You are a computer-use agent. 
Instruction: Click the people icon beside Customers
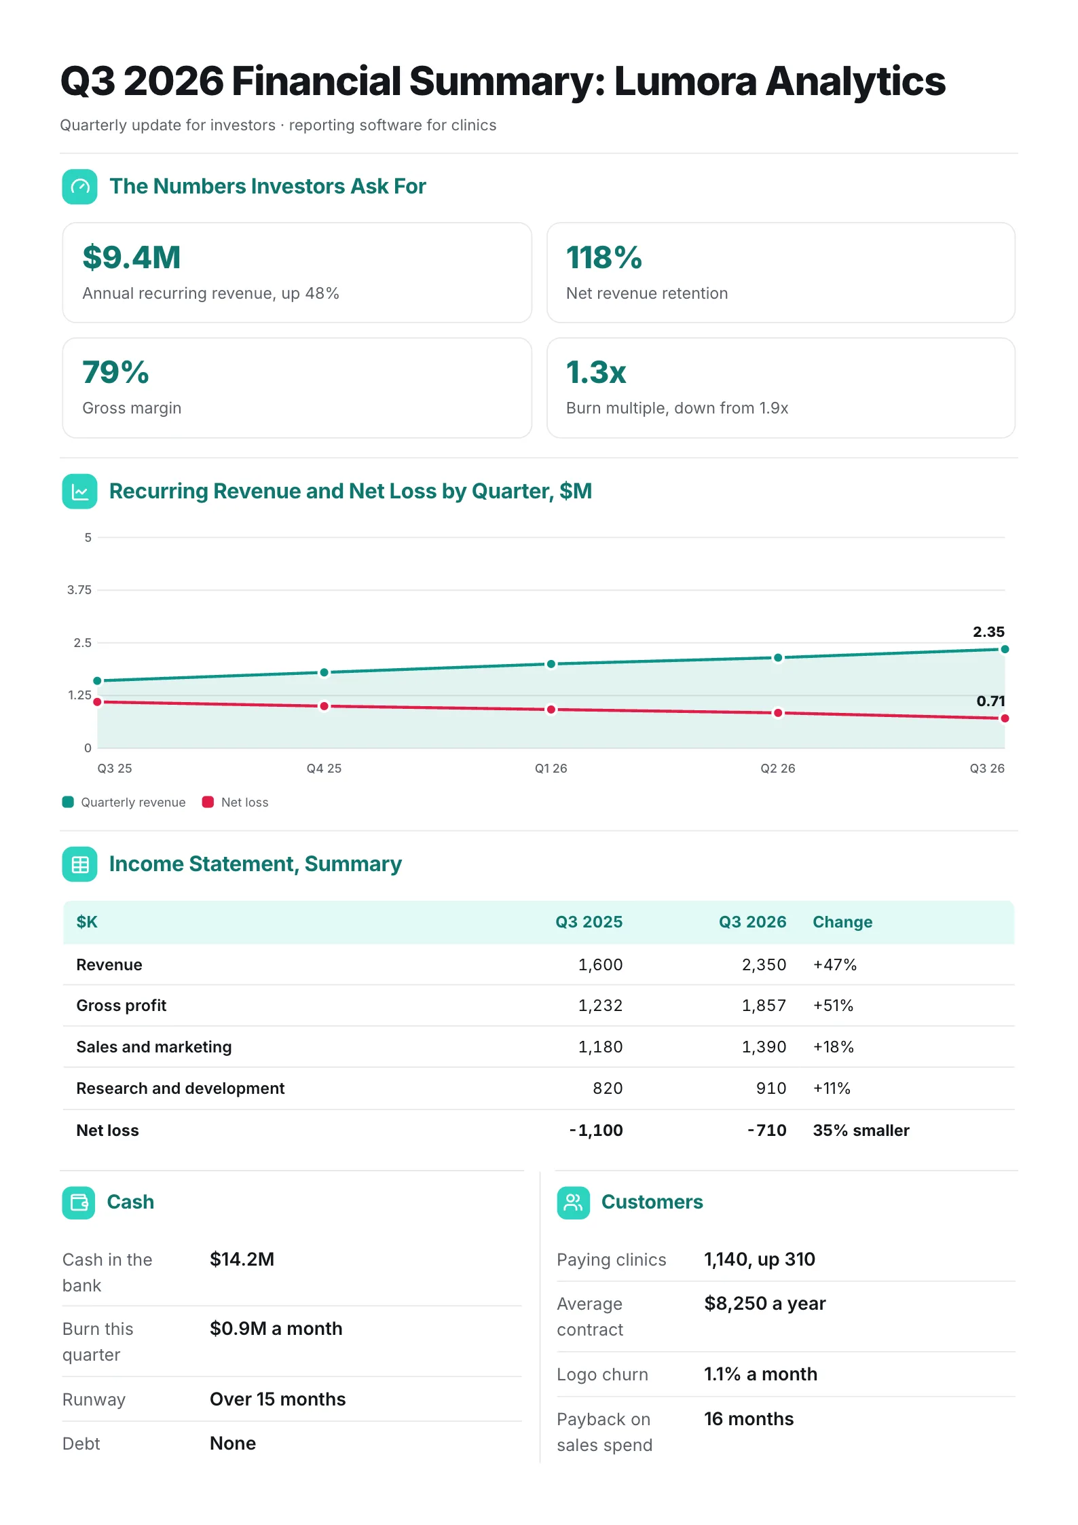click(574, 1202)
